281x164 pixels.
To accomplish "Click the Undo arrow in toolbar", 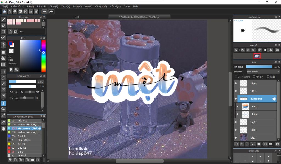I will [x=44, y=11].
